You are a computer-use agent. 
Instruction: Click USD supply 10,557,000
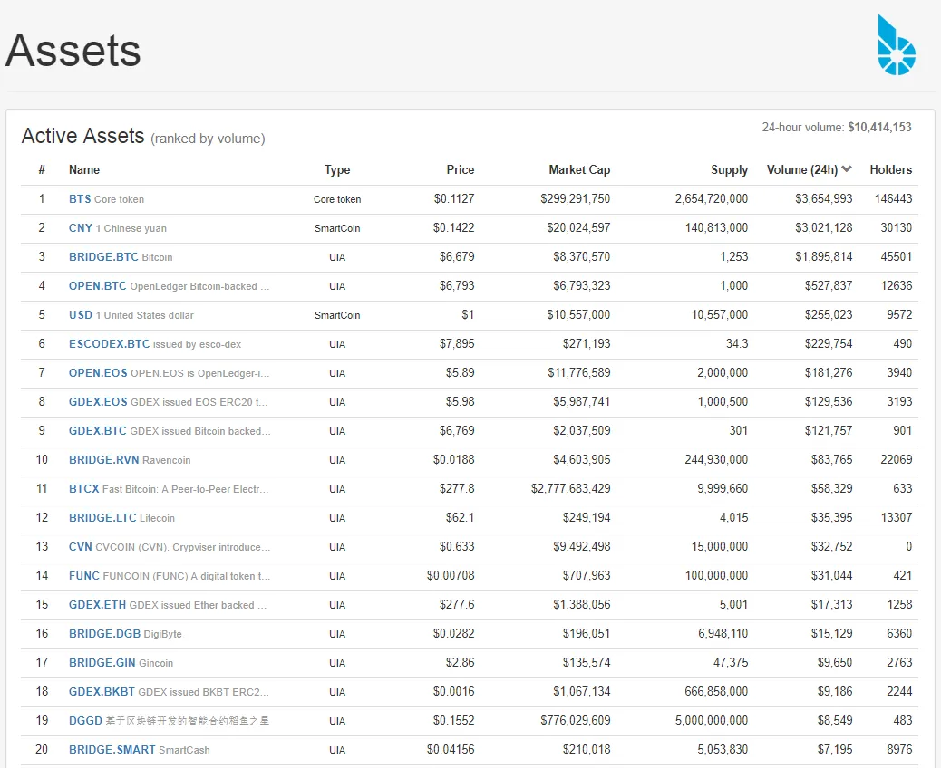tap(720, 315)
